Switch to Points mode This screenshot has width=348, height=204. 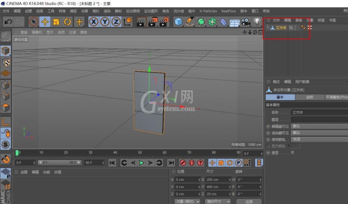click(x=6, y=85)
